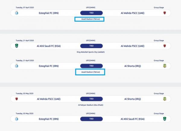Click Esteghlal crest in Esteghlal vs Al Shorta row
Viewport: 181px width, 131px height.
(17, 66)
